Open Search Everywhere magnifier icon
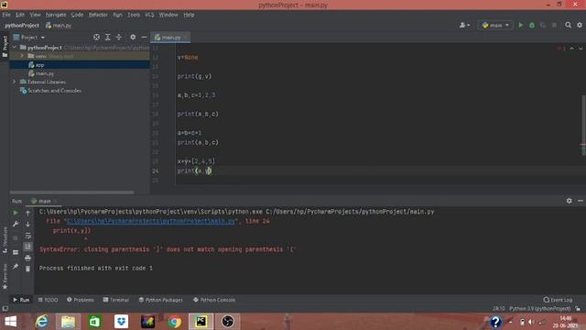Viewport: 586px width, 330px height. [x=568, y=25]
